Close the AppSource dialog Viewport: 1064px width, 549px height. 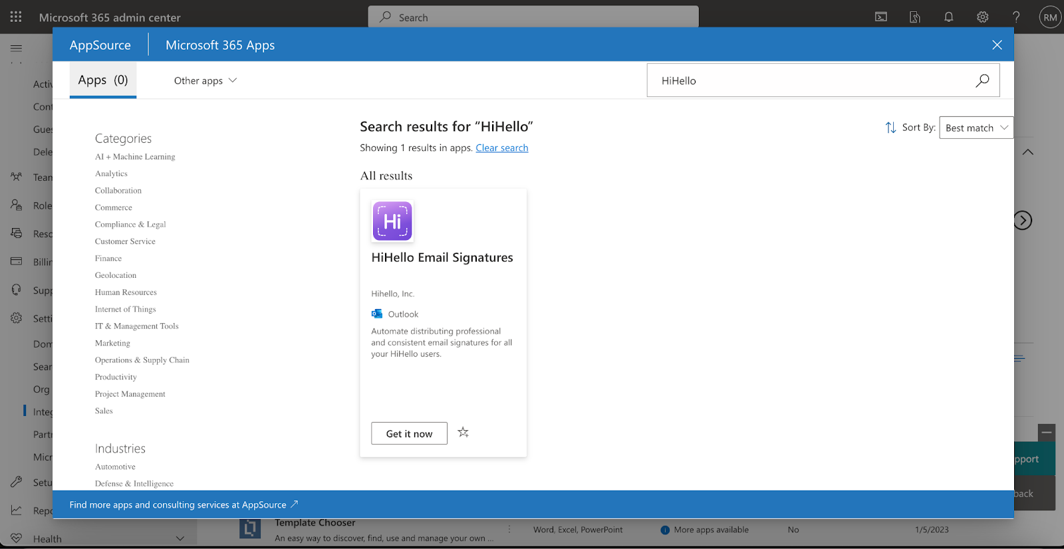click(x=997, y=45)
